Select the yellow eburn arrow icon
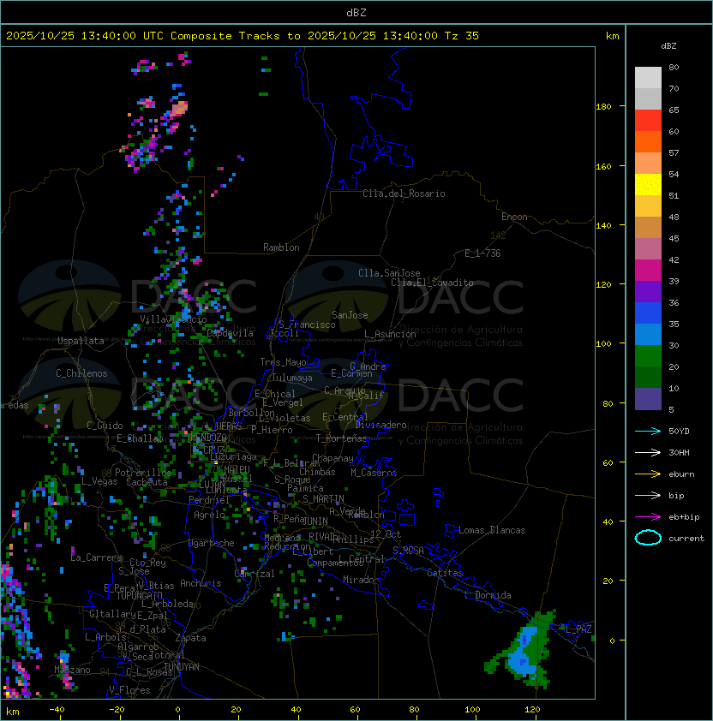 pyautogui.click(x=648, y=474)
